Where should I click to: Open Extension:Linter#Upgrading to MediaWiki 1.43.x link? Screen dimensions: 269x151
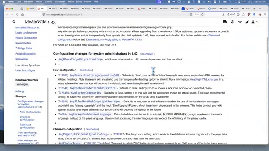coord(114,39)
